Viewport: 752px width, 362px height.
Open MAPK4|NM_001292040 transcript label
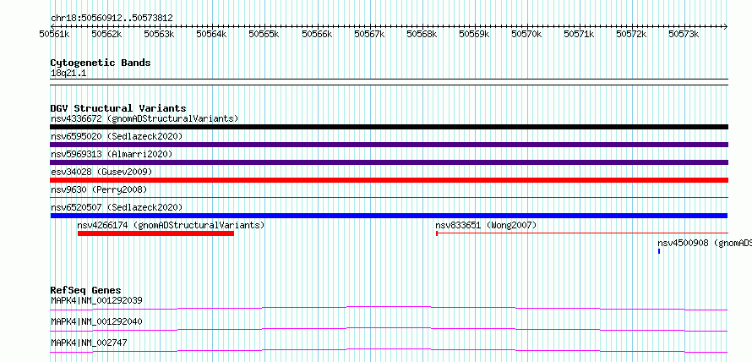[x=96, y=321]
